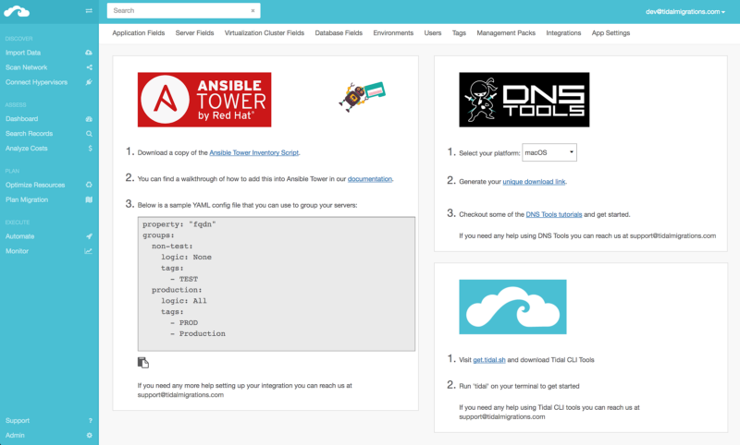Click the gear icon beside Admin
Screen dimensions: 740x445
(x=89, y=435)
